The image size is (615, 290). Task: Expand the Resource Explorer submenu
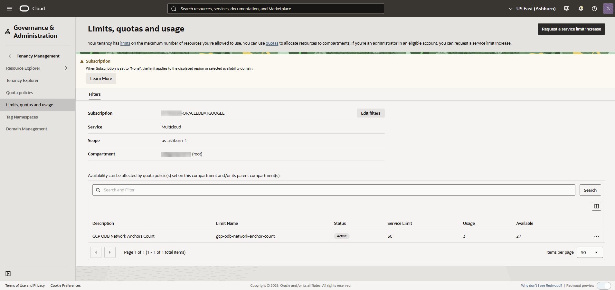(66, 68)
